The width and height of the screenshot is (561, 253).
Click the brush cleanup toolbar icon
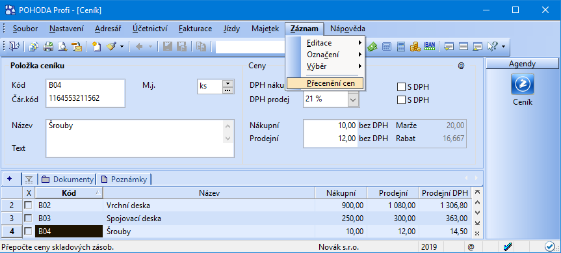(x=111, y=47)
